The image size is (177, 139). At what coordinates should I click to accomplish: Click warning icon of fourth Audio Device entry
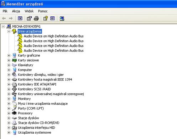coord(20,51)
